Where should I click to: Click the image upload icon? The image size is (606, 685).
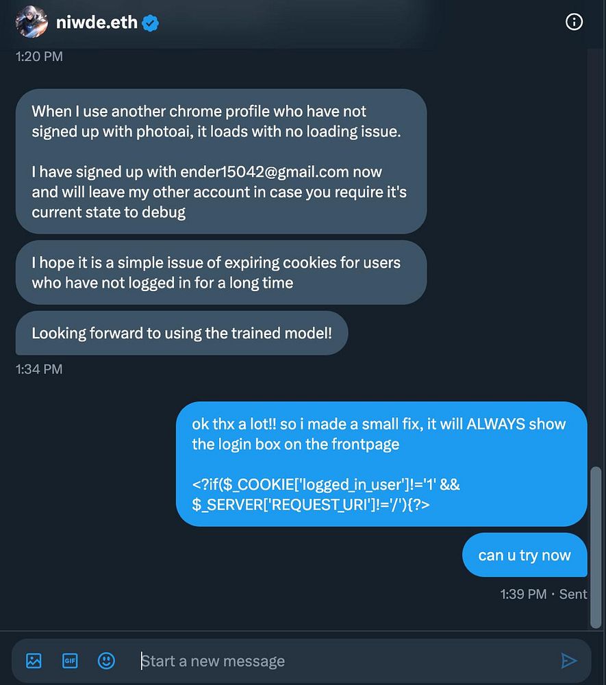(34, 660)
